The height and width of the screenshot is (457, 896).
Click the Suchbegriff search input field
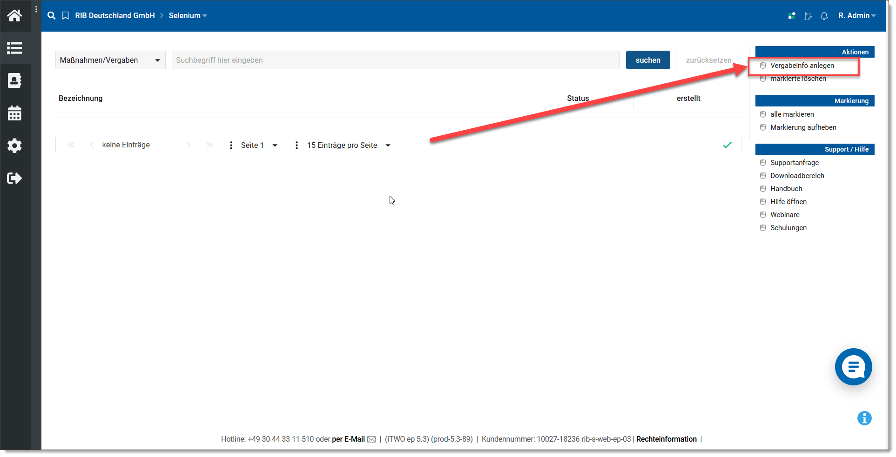click(x=395, y=60)
